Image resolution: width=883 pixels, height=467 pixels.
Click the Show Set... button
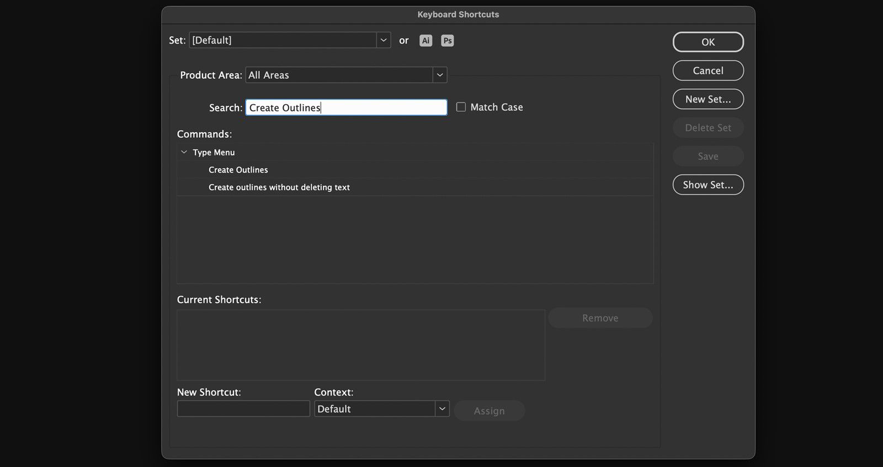click(708, 185)
